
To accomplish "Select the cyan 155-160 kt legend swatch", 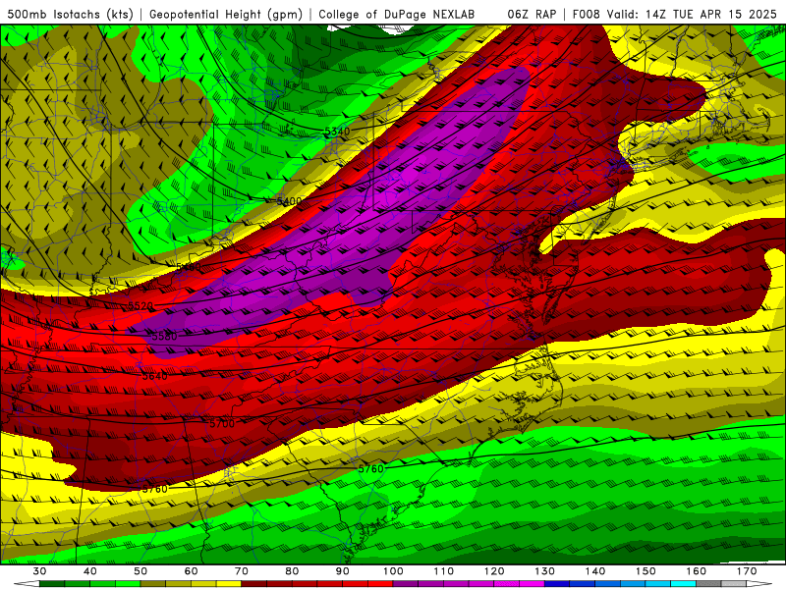I will pos(684,584).
